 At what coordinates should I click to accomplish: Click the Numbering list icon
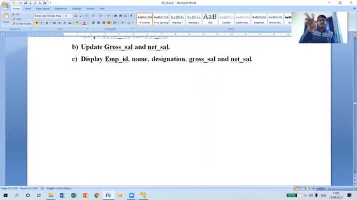click(x=101, y=16)
